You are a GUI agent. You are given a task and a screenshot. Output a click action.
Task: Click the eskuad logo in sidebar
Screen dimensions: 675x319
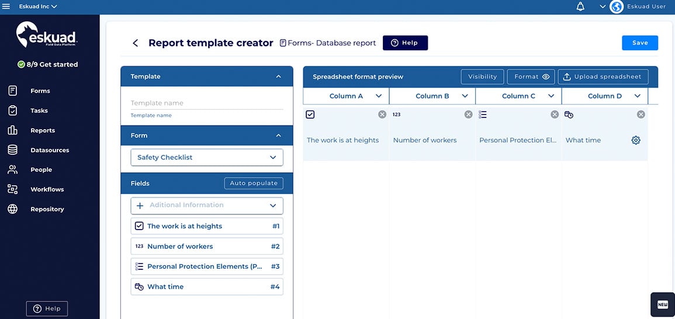(47, 34)
